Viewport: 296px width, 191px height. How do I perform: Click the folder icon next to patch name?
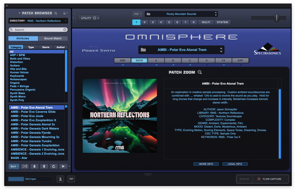coord(143,50)
